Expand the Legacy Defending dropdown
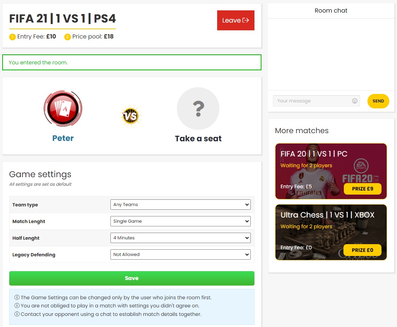 pyautogui.click(x=180, y=254)
